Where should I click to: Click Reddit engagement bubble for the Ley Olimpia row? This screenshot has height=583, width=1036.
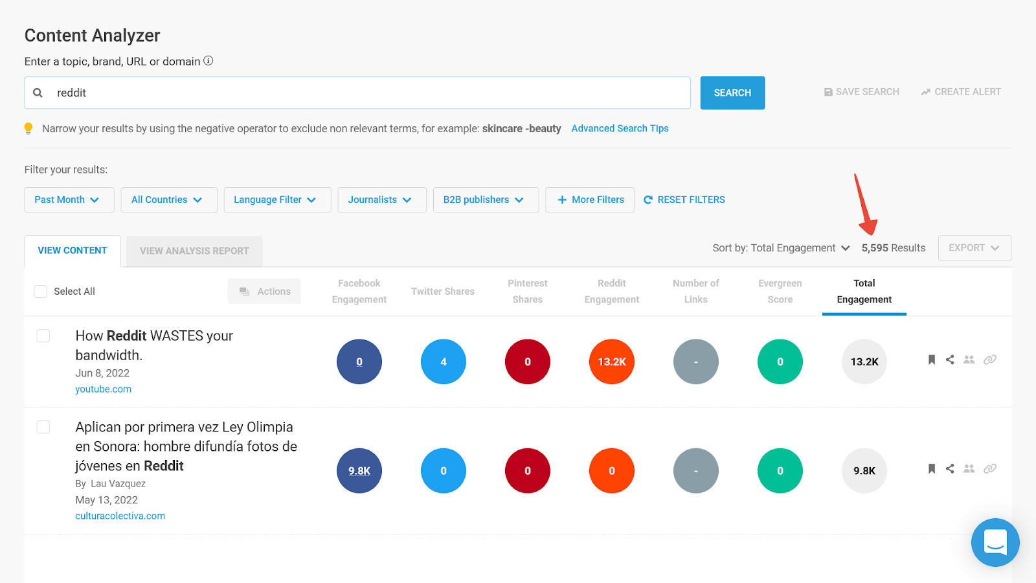(612, 471)
